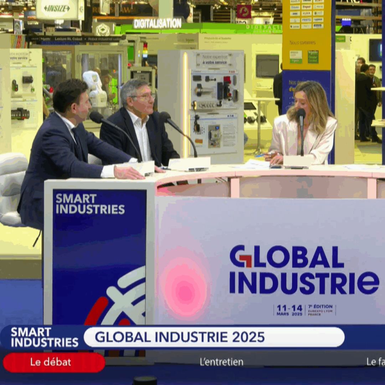Click the SMART INDUSTRIES logo beside the title banner

point(45,337)
